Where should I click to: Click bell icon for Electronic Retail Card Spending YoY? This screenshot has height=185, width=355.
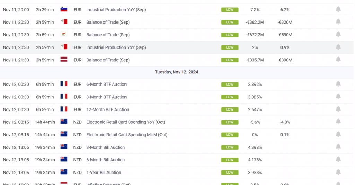338,122
